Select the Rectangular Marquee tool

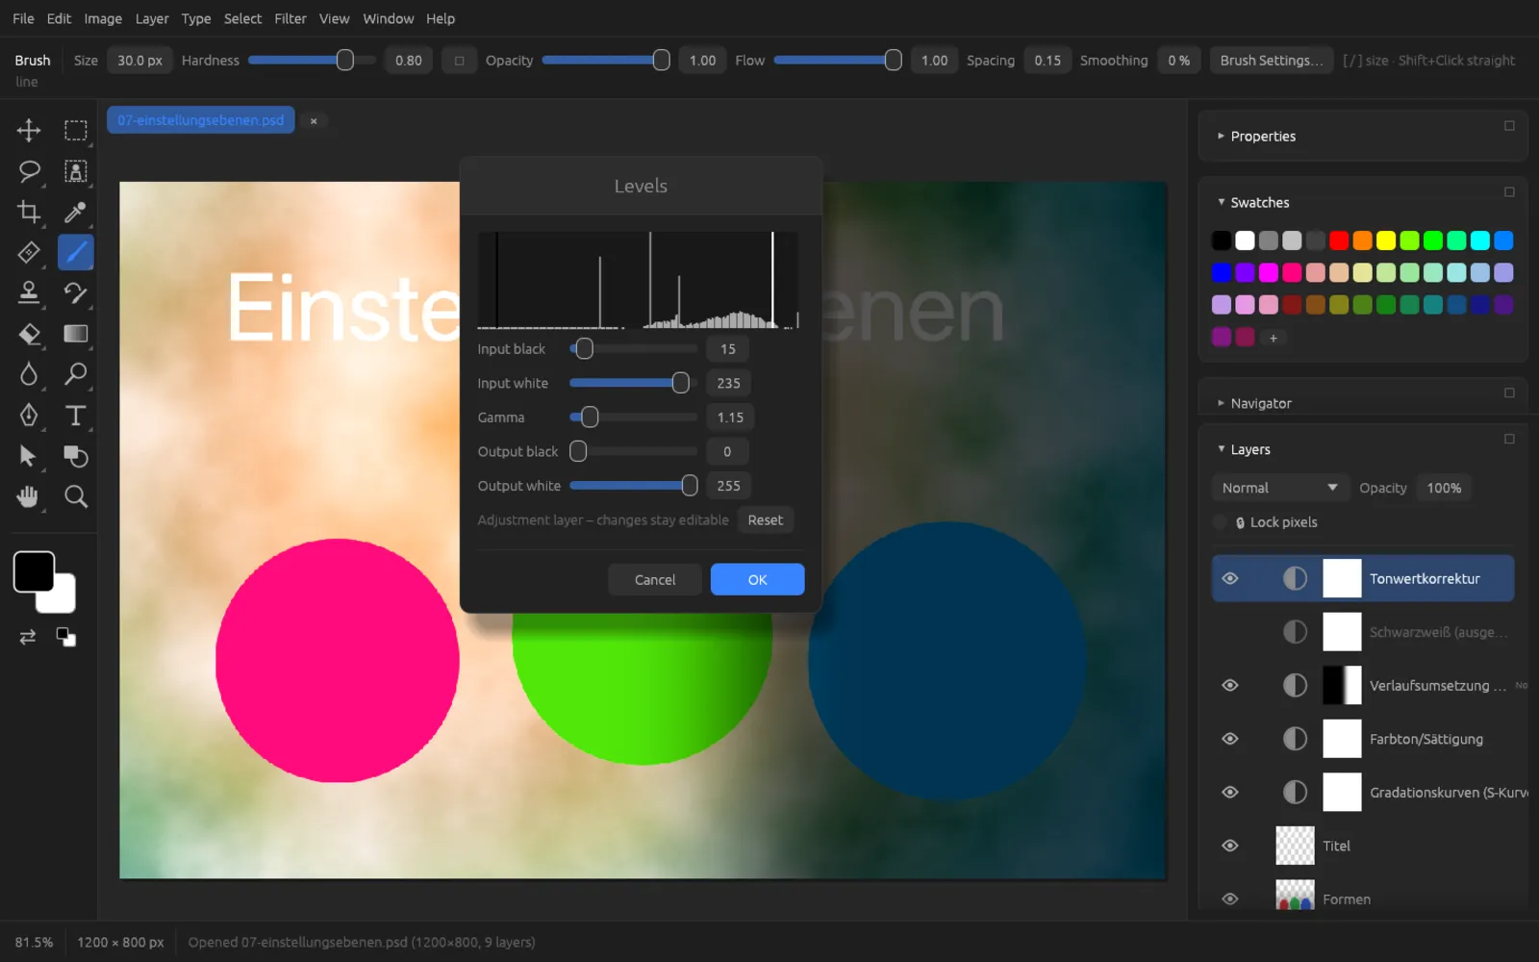[x=75, y=130]
